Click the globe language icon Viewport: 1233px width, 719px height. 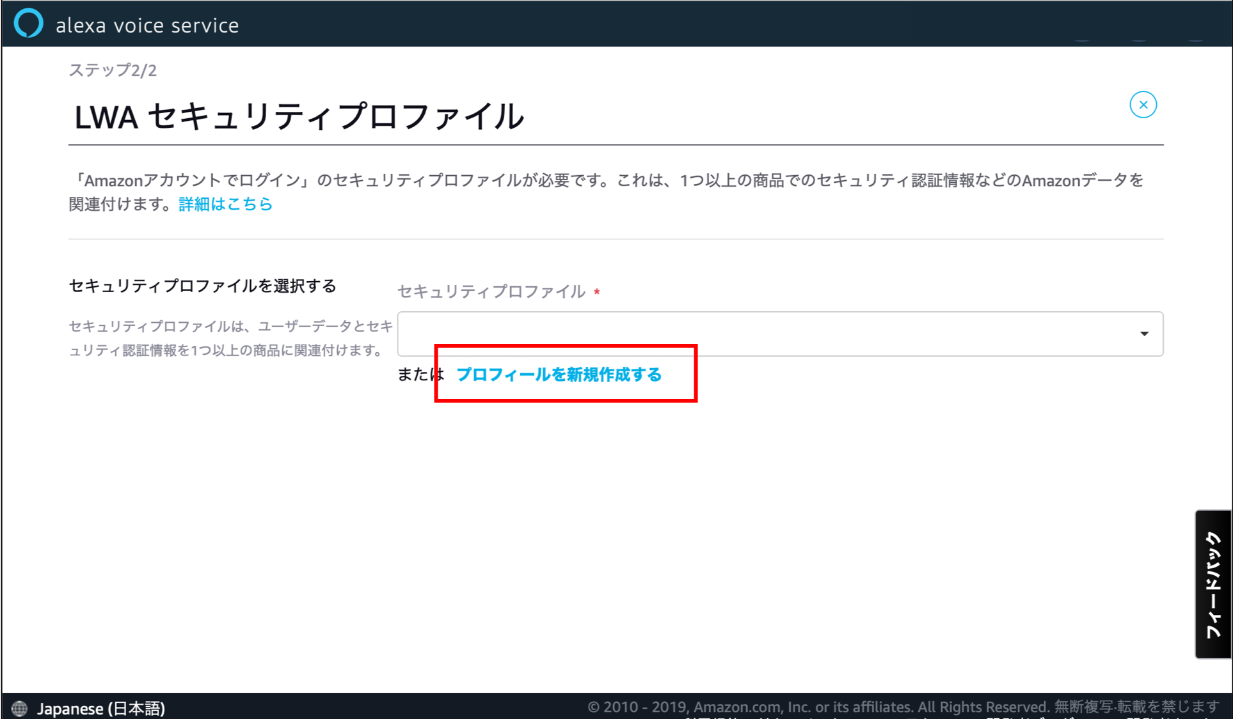tap(19, 708)
